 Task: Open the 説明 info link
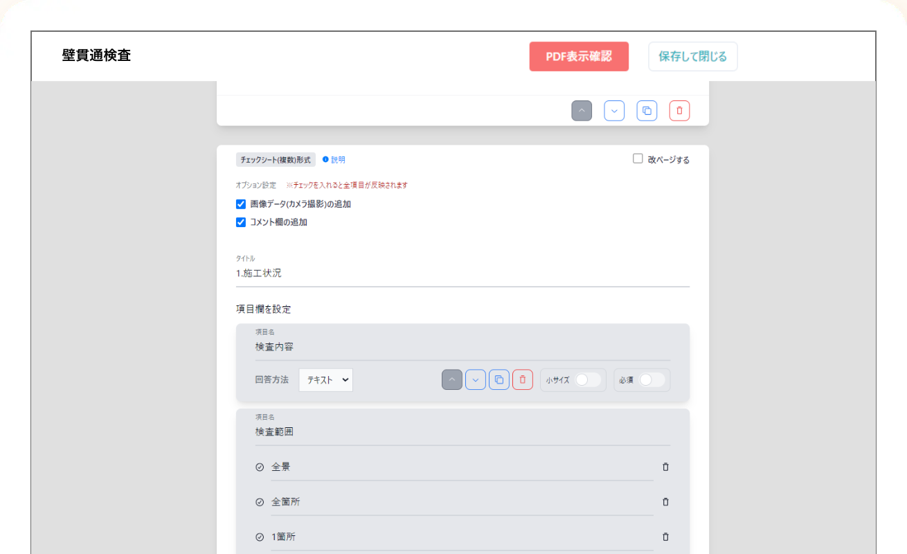[334, 160]
